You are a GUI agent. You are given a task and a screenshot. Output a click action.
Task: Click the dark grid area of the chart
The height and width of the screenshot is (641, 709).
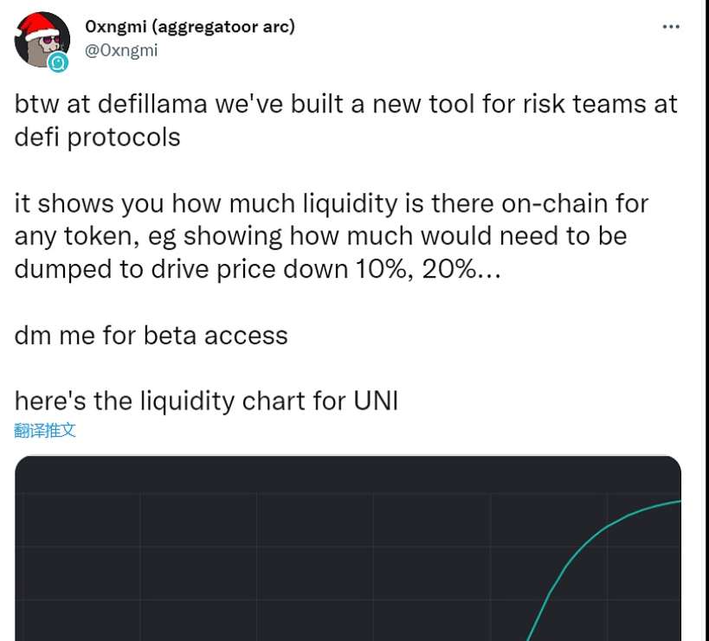260,562
